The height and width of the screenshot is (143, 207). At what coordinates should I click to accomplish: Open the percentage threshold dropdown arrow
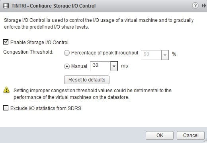click(x=165, y=55)
